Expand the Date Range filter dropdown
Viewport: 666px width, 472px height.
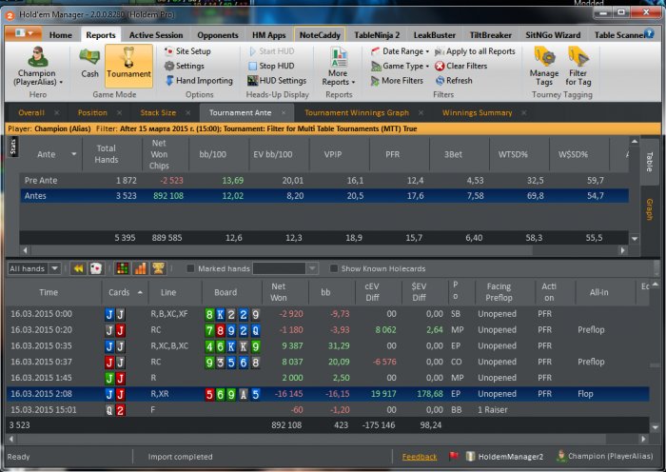tap(400, 51)
